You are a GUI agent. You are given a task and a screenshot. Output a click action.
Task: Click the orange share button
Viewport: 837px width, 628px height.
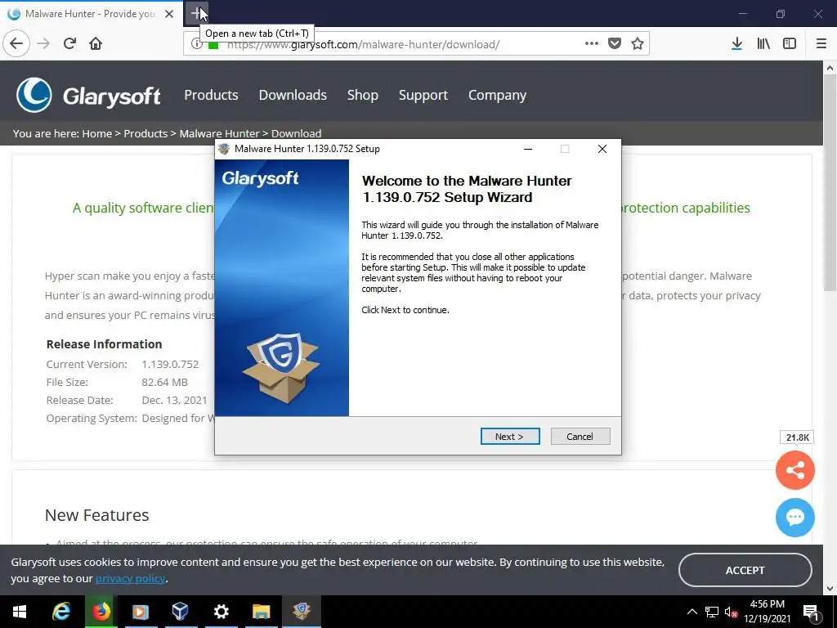[794, 470]
